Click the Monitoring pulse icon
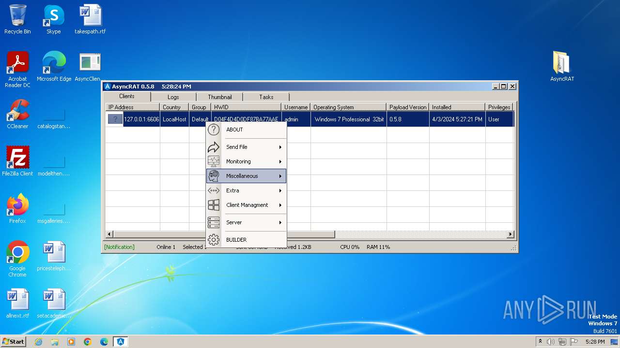The height and width of the screenshot is (348, 620). pyautogui.click(x=214, y=161)
